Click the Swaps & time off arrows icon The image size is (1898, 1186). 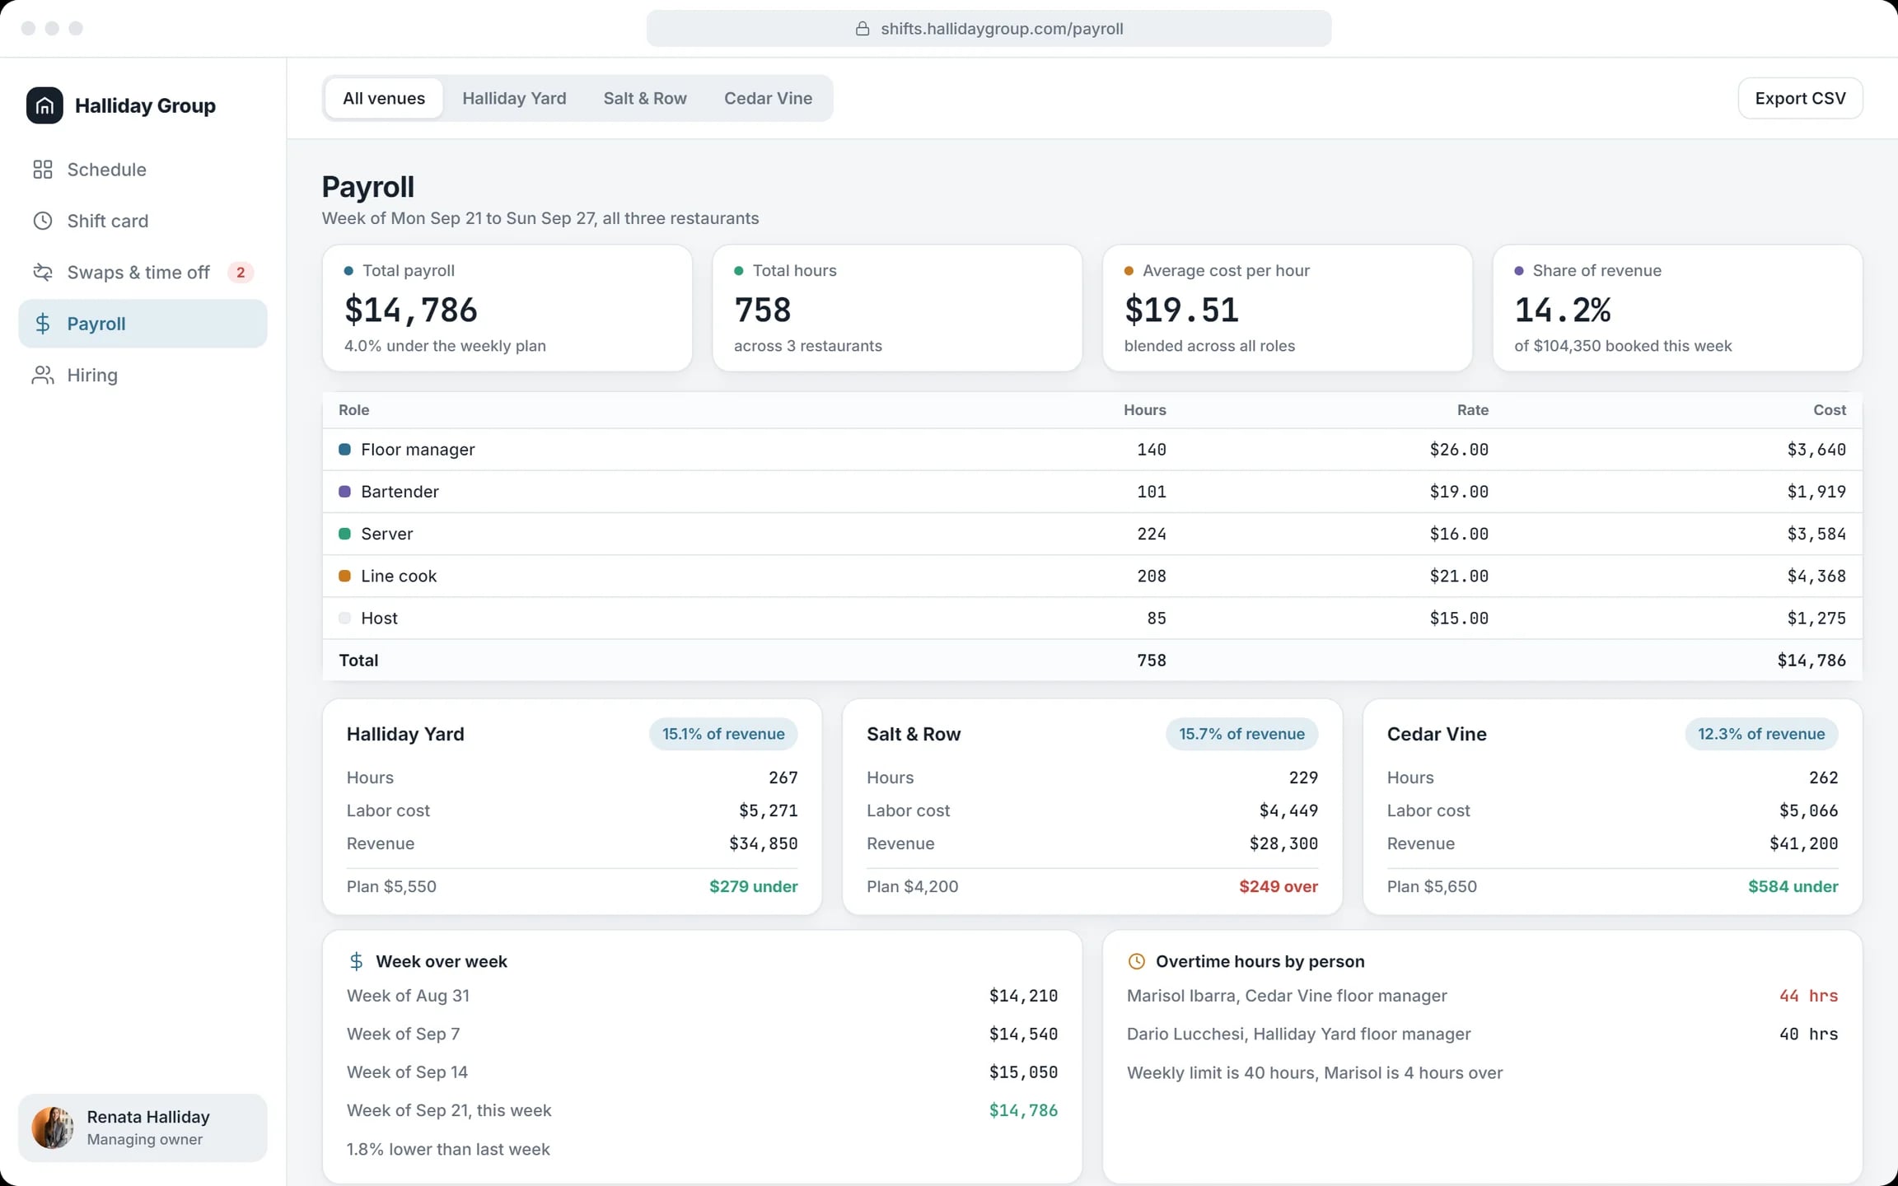coord(43,272)
